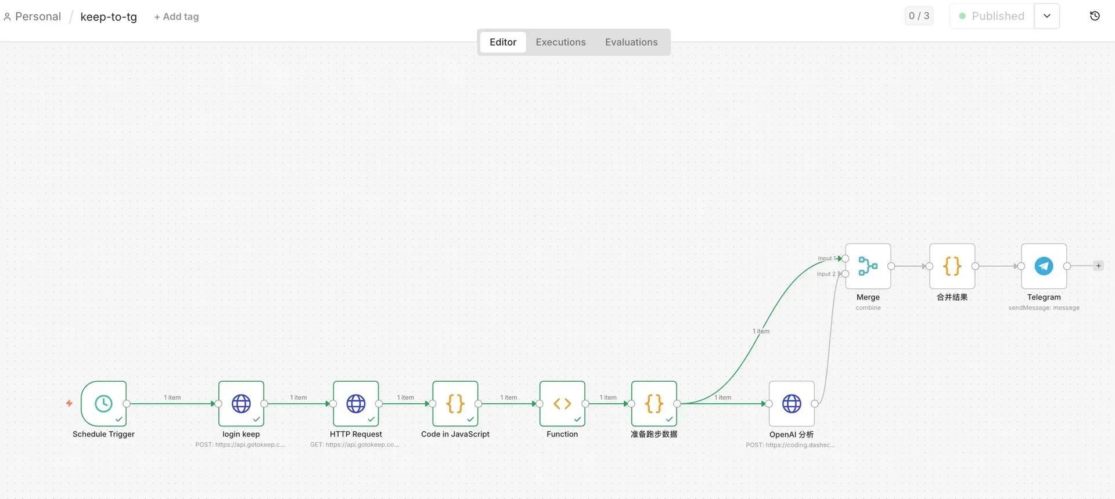Expand the Published dropdown arrow
The image size is (1115, 499).
[1046, 16]
